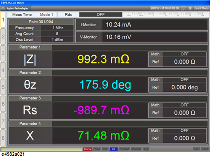
Task: Click the Ovld status indicator
Action: point(205,149)
